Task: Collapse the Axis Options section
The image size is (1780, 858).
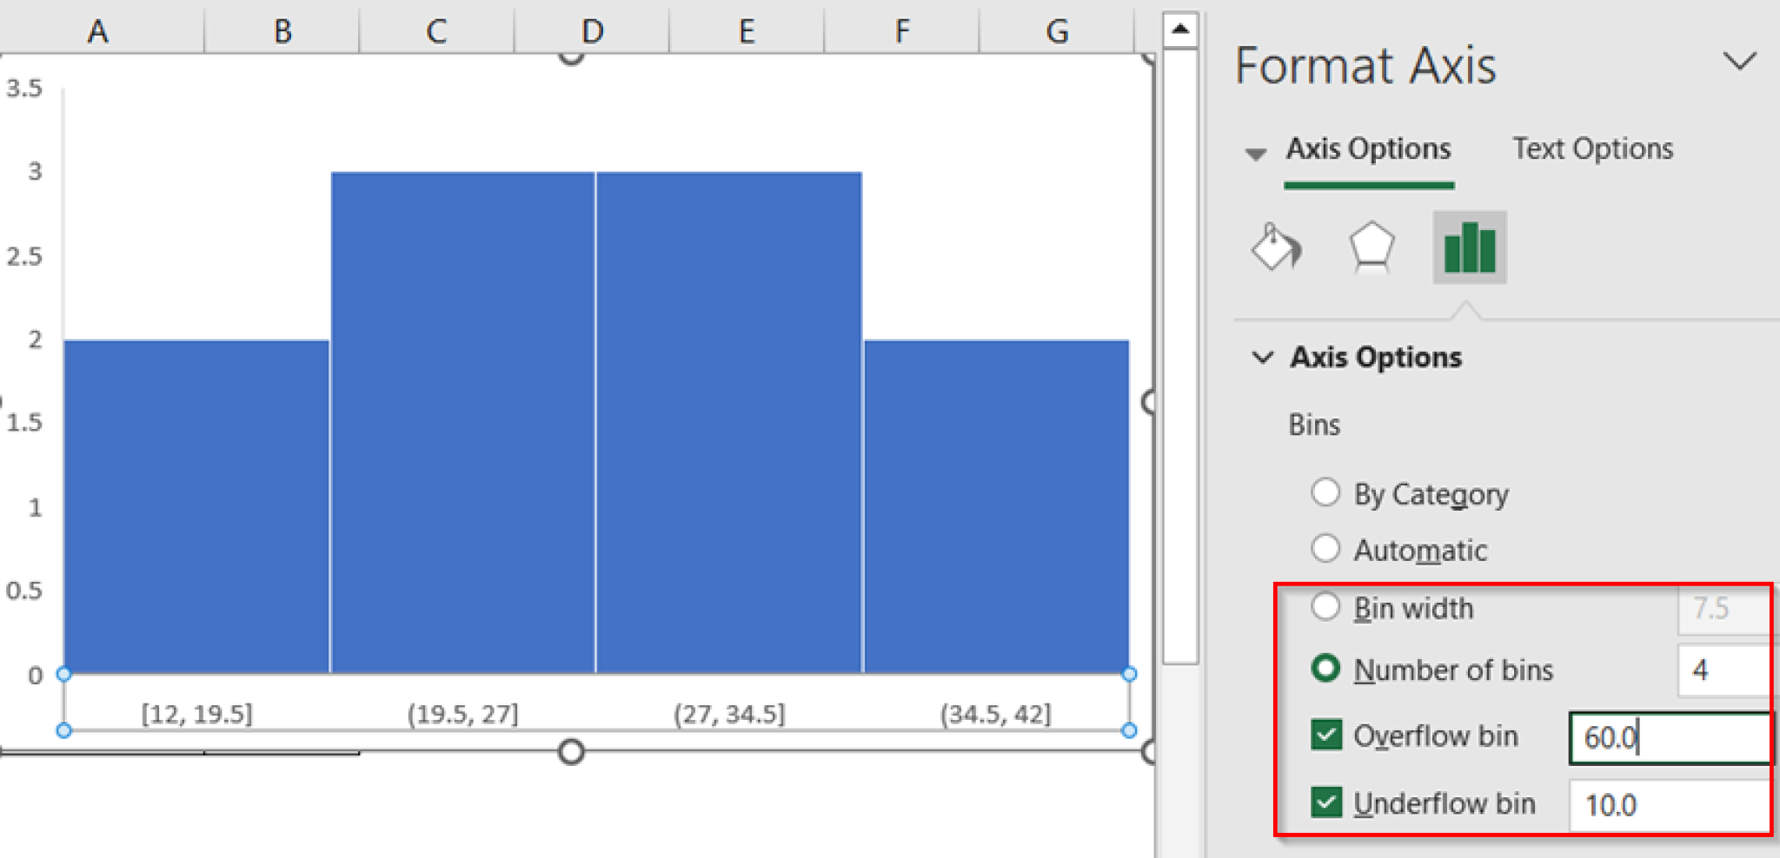Action: coord(1262,356)
